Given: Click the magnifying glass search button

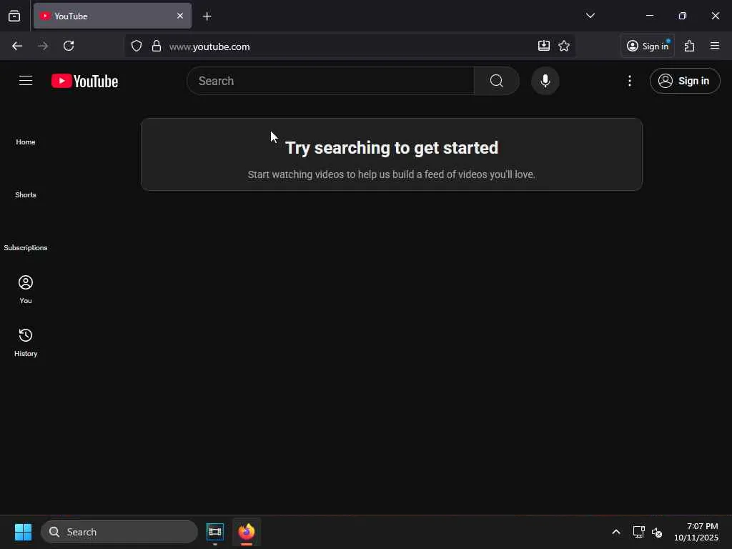Looking at the screenshot, I should click(497, 81).
